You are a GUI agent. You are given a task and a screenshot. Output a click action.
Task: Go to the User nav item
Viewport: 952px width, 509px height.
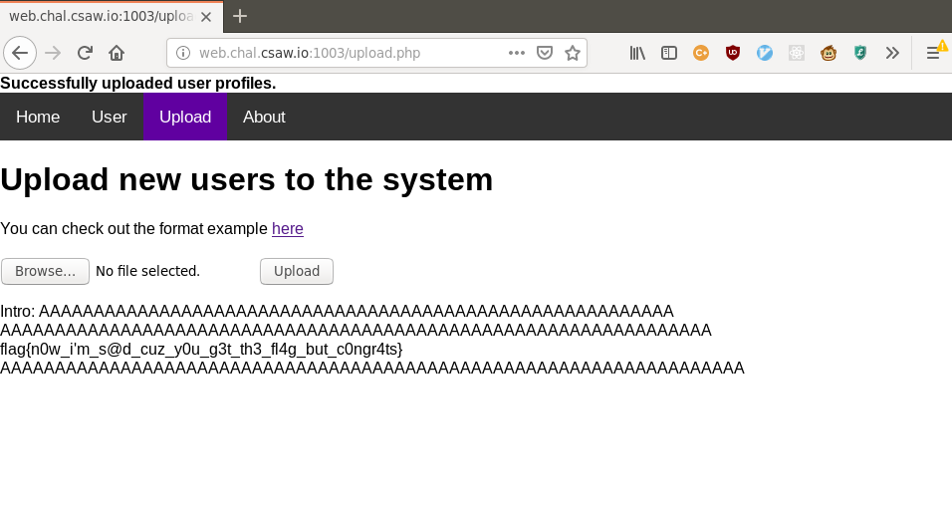pos(110,117)
